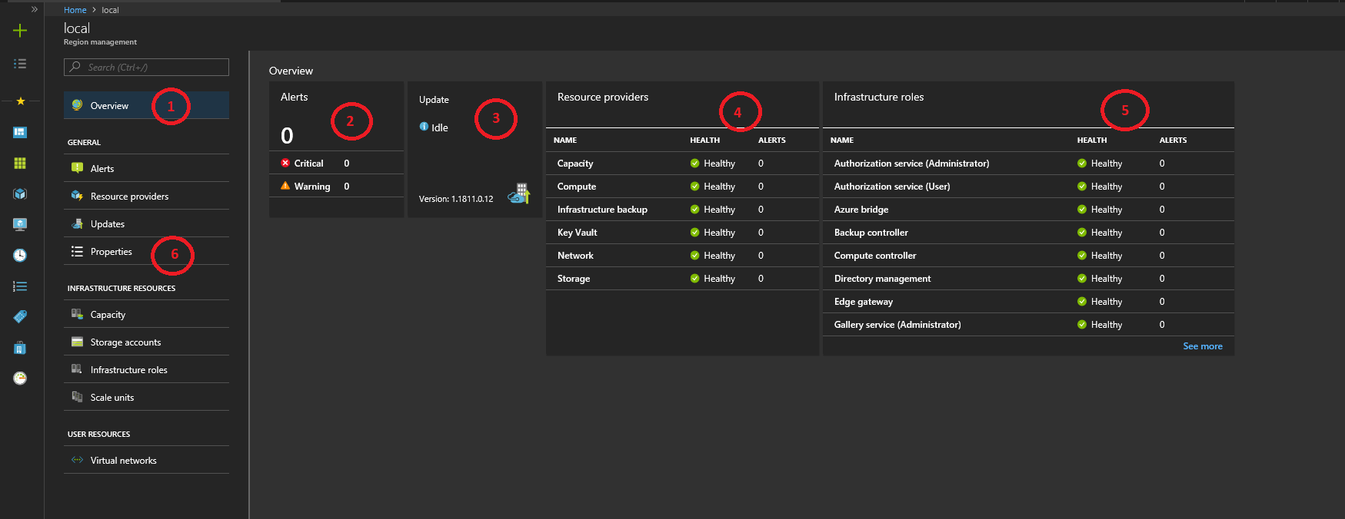1345x519 pixels.
Task: Open Resource providers menu item
Action: point(129,197)
